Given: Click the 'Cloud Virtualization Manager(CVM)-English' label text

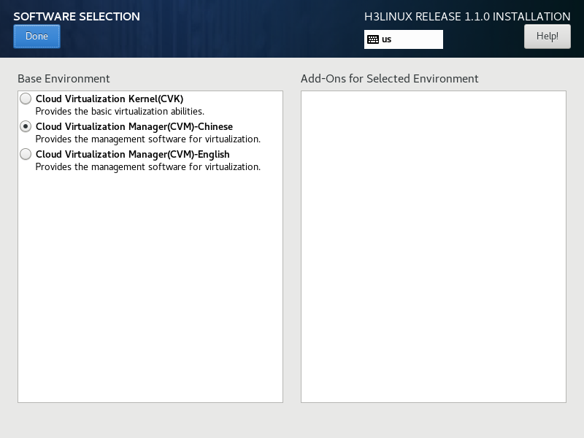Looking at the screenshot, I should coord(133,154).
